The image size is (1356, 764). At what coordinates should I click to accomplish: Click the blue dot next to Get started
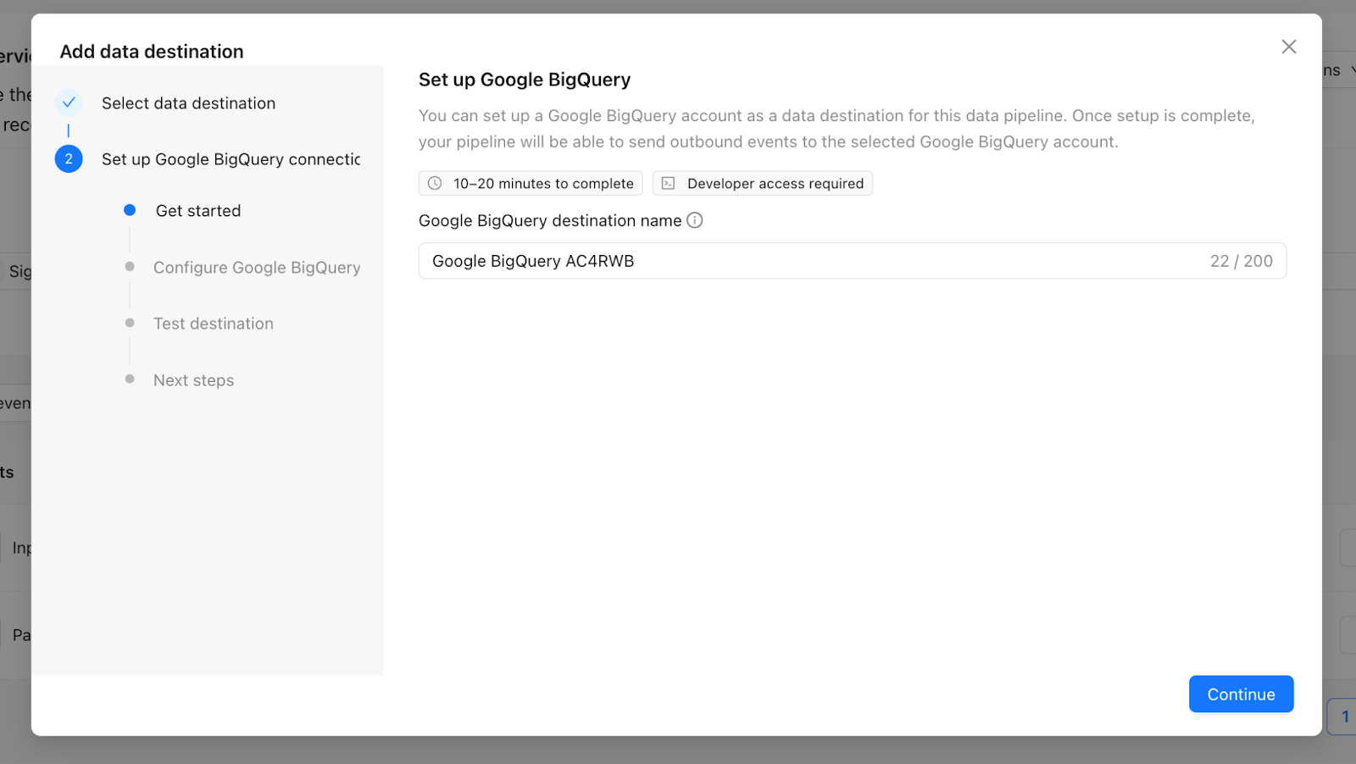pyautogui.click(x=130, y=210)
